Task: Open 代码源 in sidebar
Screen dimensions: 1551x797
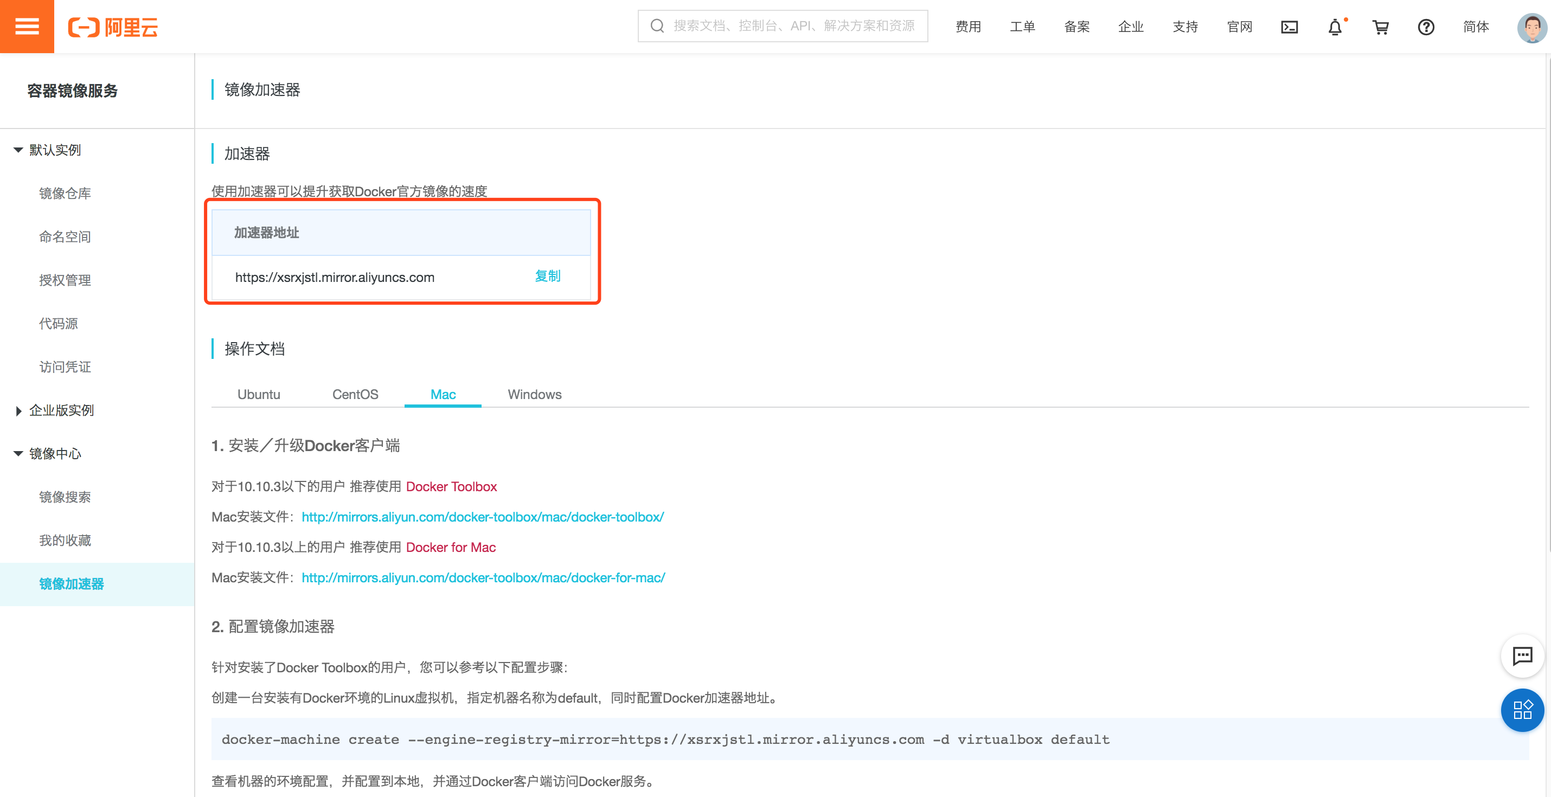Action: (x=59, y=323)
